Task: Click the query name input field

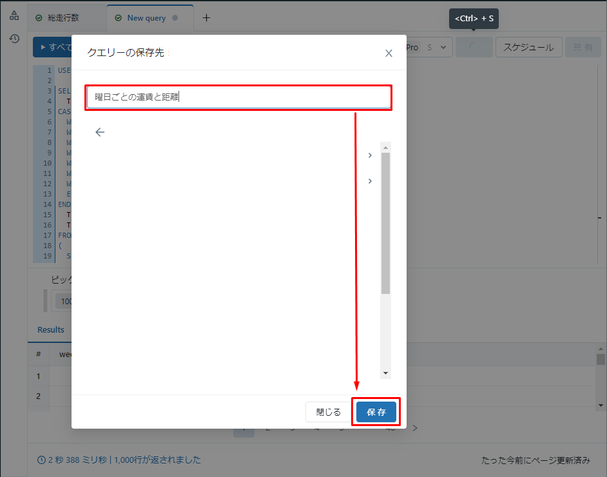Action: (x=238, y=97)
